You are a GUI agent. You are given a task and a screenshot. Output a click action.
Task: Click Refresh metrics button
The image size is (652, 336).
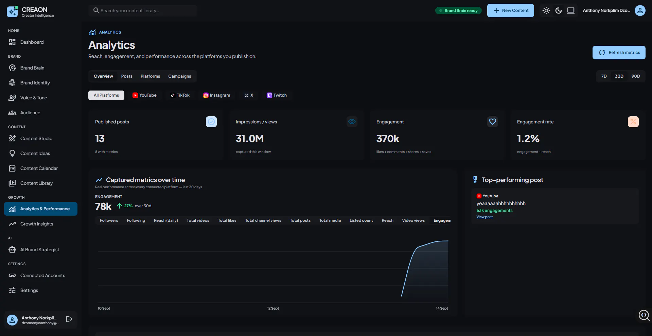619,53
